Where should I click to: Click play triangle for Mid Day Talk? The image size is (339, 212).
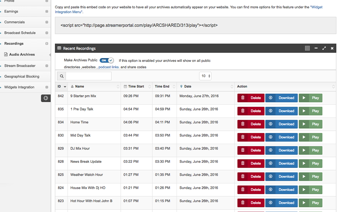click(304, 137)
